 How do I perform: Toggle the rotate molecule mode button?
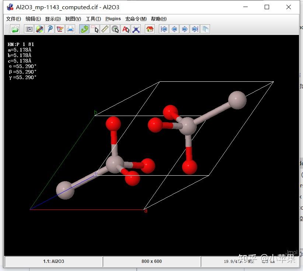[x=84, y=29]
